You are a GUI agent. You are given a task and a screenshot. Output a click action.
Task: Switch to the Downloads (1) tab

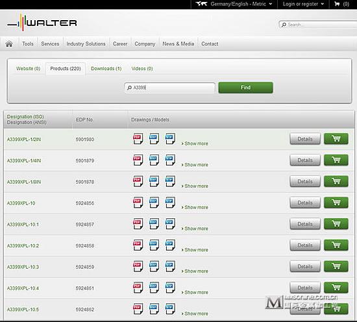[106, 69]
